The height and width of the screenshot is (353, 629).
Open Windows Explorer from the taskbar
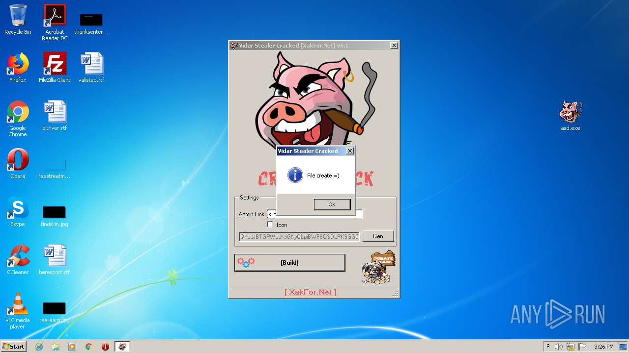pyautogui.click(x=56, y=347)
